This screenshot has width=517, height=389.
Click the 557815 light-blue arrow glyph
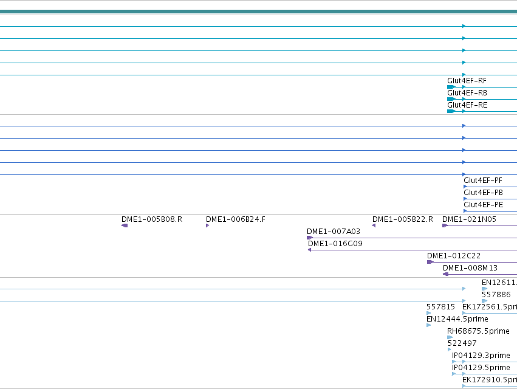pos(429,313)
